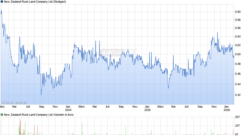The image size is (245, 137).
Task: Click the 20T volume axis label
Action: click(237, 117)
